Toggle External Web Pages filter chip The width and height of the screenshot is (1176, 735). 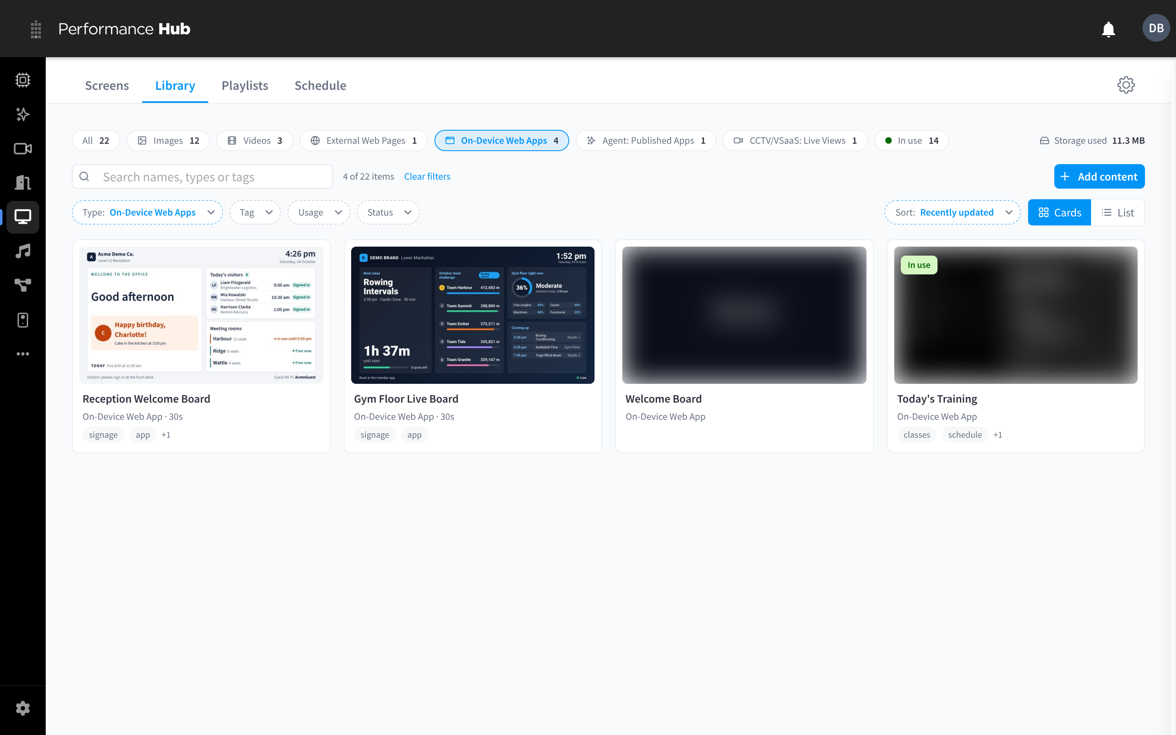(363, 140)
